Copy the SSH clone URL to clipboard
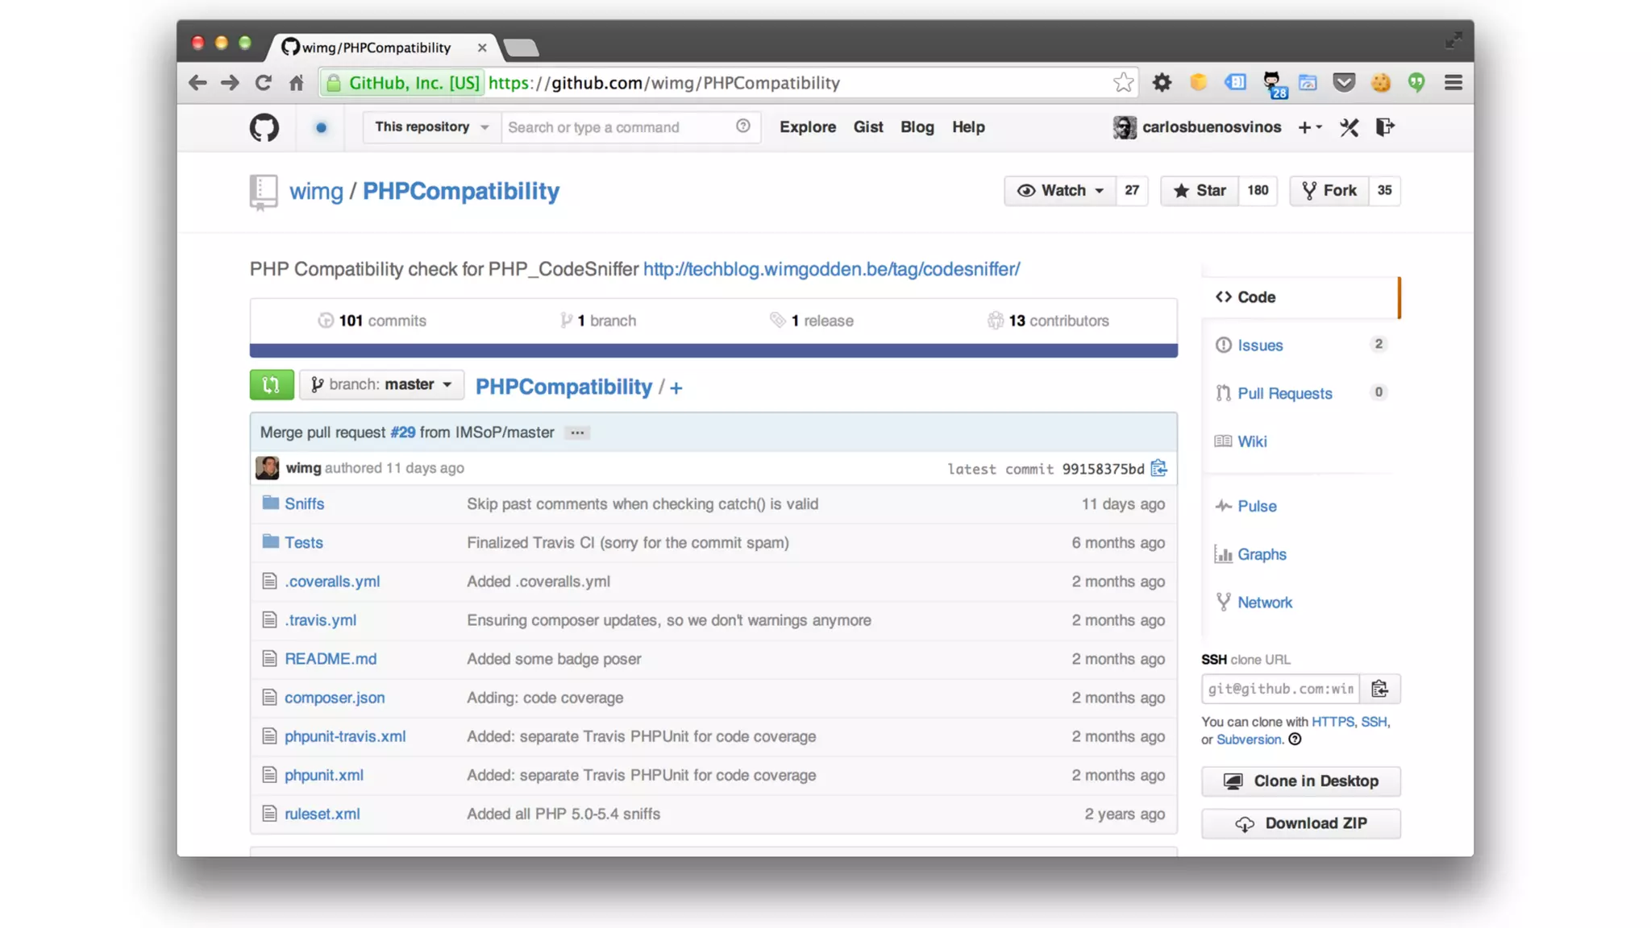Screen dimensions: 1651x928 coord(1379,689)
